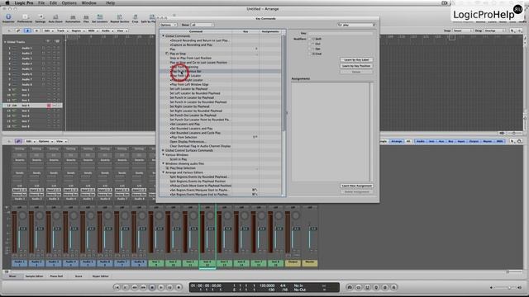The height and width of the screenshot is (297, 529).
Task: Click the Flex toolbar icon
Action: pos(86,18)
